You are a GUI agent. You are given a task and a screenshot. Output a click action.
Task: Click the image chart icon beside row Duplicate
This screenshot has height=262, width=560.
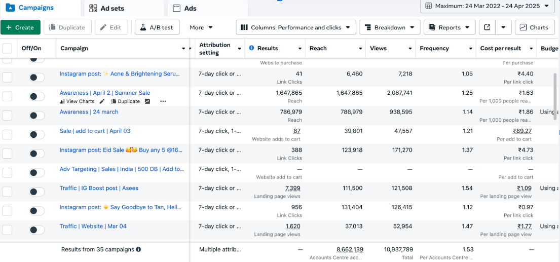(147, 101)
